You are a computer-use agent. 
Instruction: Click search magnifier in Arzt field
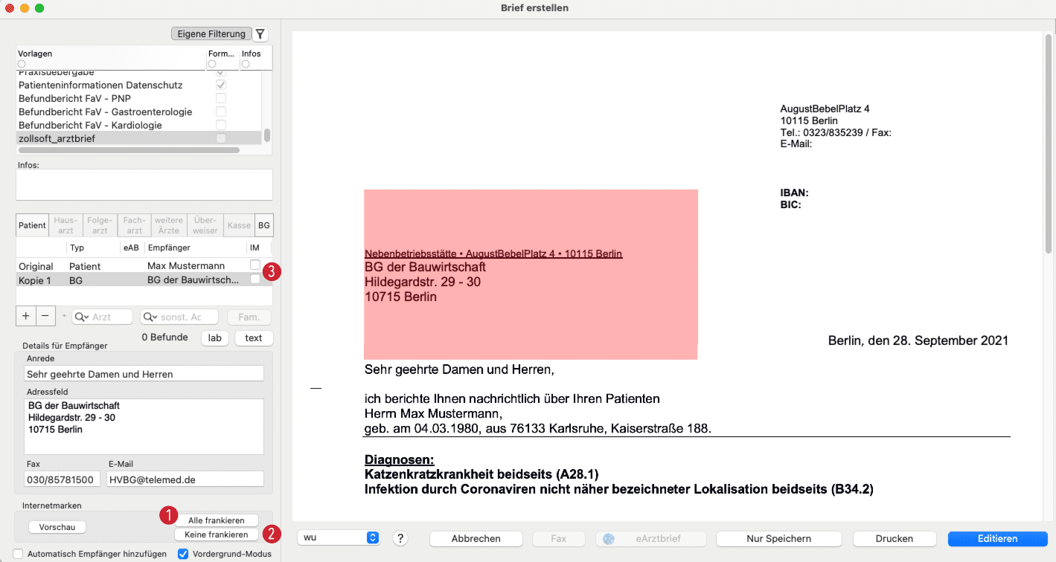point(78,317)
